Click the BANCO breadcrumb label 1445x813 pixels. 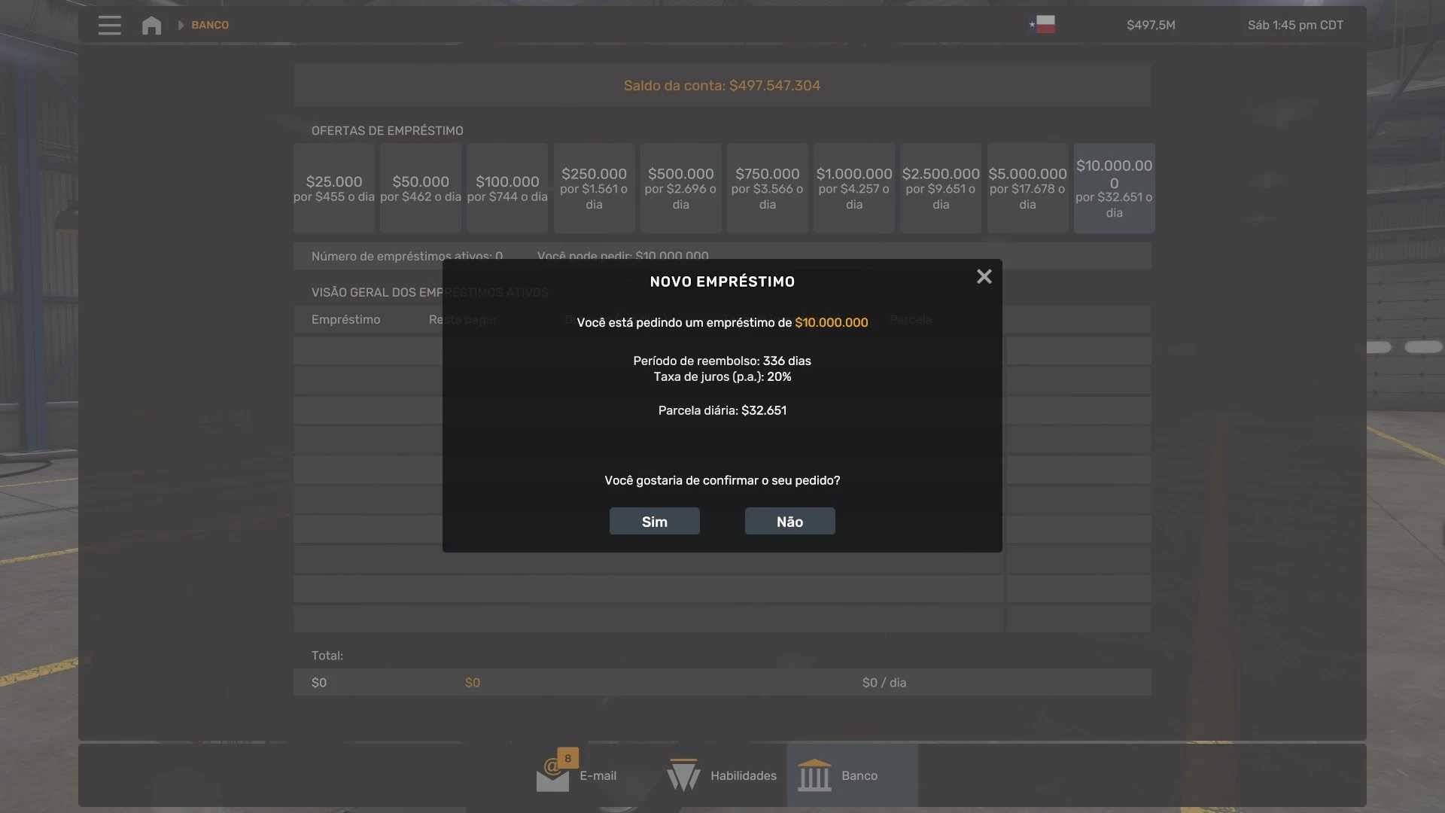210,25
